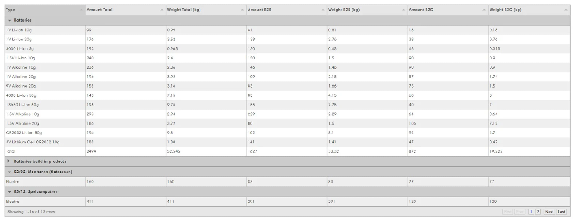Select page 1 in pagination
The image size is (575, 220).
pos(531,212)
